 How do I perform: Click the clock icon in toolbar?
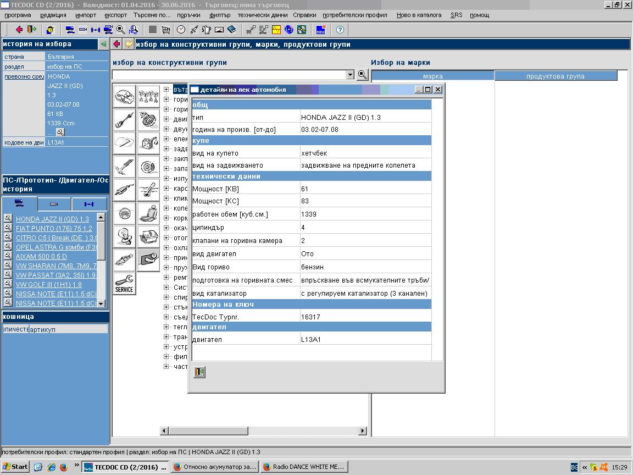click(x=181, y=30)
